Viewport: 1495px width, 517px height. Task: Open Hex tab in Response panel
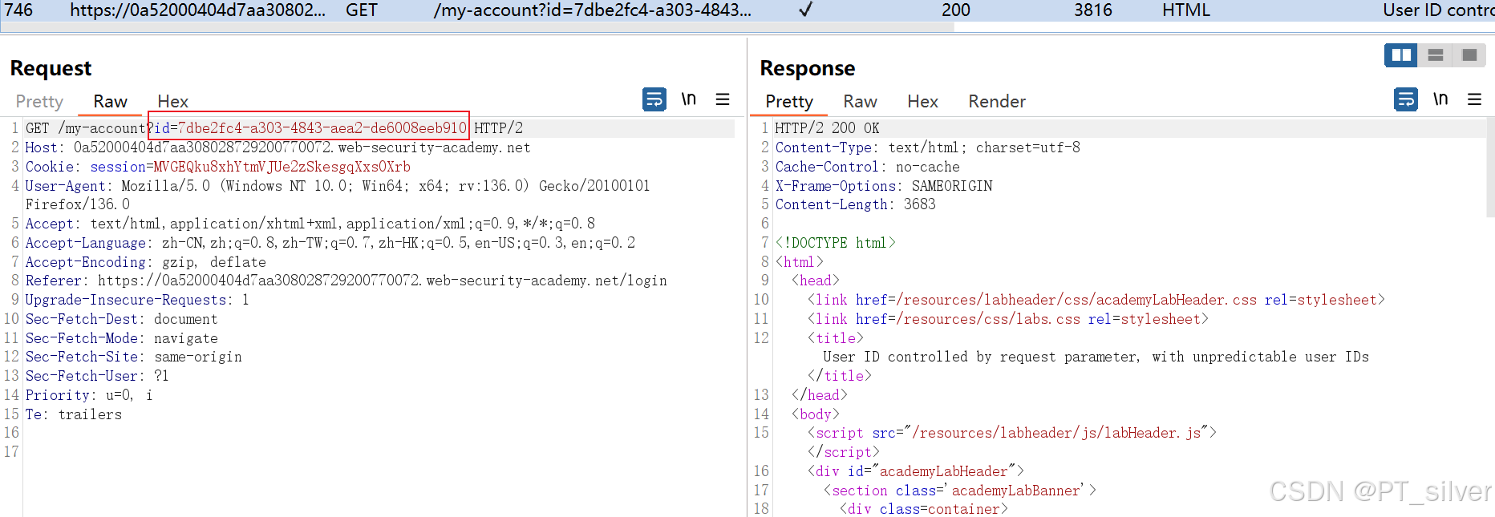tap(922, 102)
